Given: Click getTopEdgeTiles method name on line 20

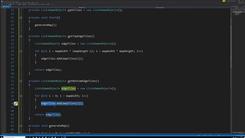Looking at the screenshot, I should 80,36.
